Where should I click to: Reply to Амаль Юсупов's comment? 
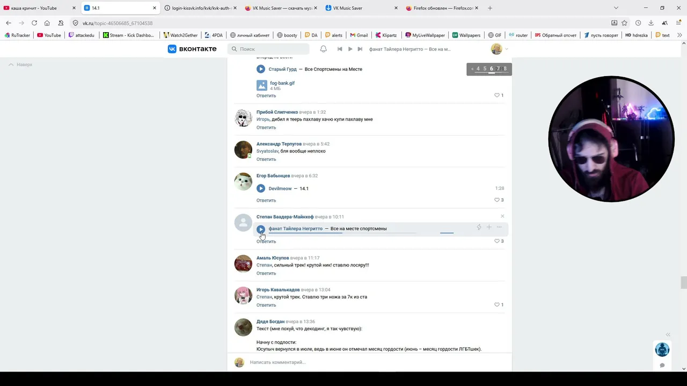pyautogui.click(x=266, y=273)
